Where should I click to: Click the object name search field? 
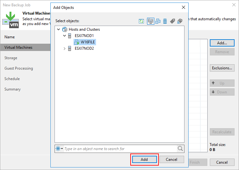tap(120, 149)
